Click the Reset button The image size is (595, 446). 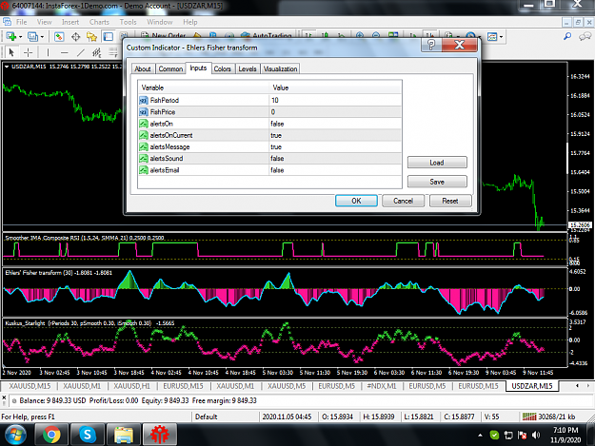point(450,201)
